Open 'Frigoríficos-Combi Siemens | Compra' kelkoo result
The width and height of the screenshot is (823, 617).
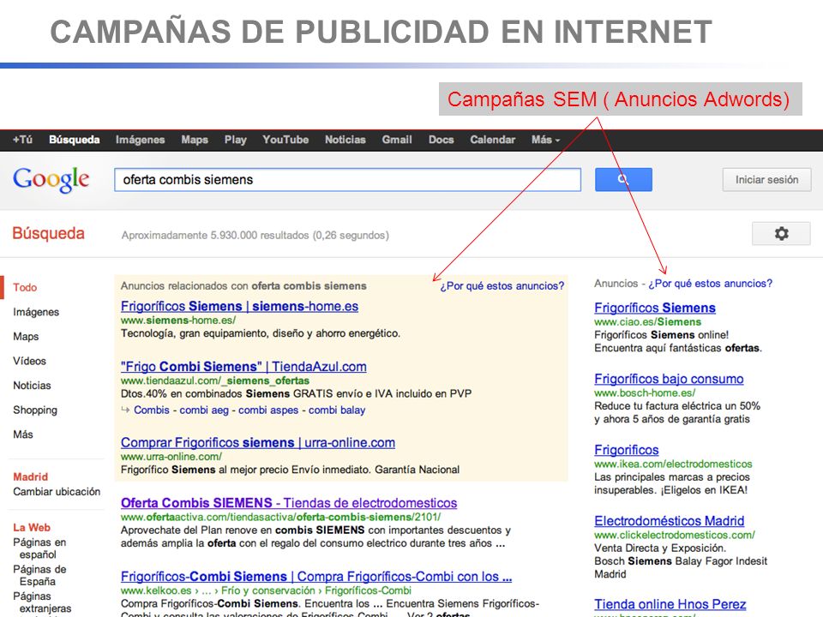click(316, 577)
